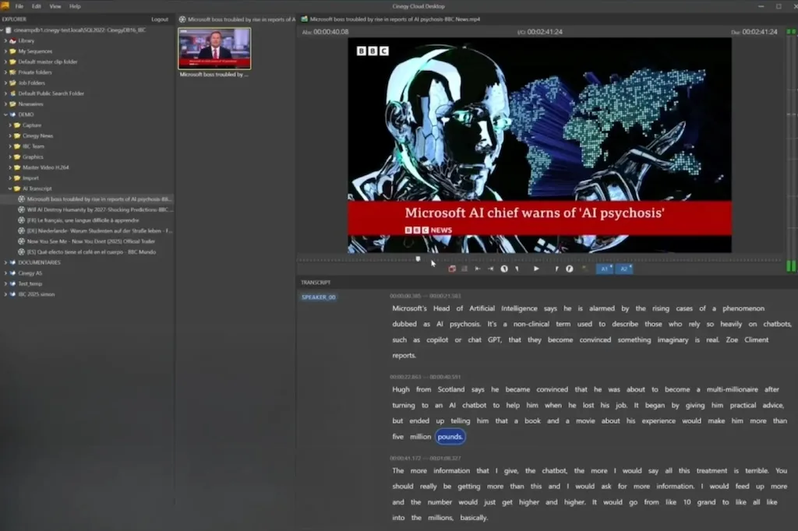Click the playhead marker on the player scrub bar

[418, 258]
